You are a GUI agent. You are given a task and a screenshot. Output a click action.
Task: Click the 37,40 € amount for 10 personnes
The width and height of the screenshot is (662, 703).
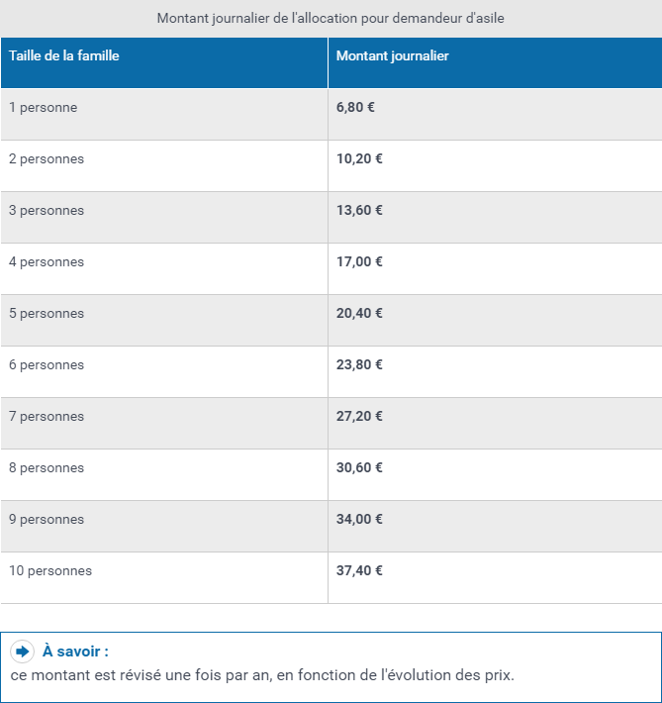click(359, 570)
